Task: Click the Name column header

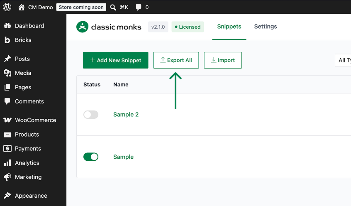Action: tap(121, 84)
